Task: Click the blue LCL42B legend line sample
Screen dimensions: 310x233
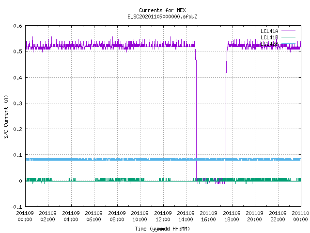Action: point(288,43)
